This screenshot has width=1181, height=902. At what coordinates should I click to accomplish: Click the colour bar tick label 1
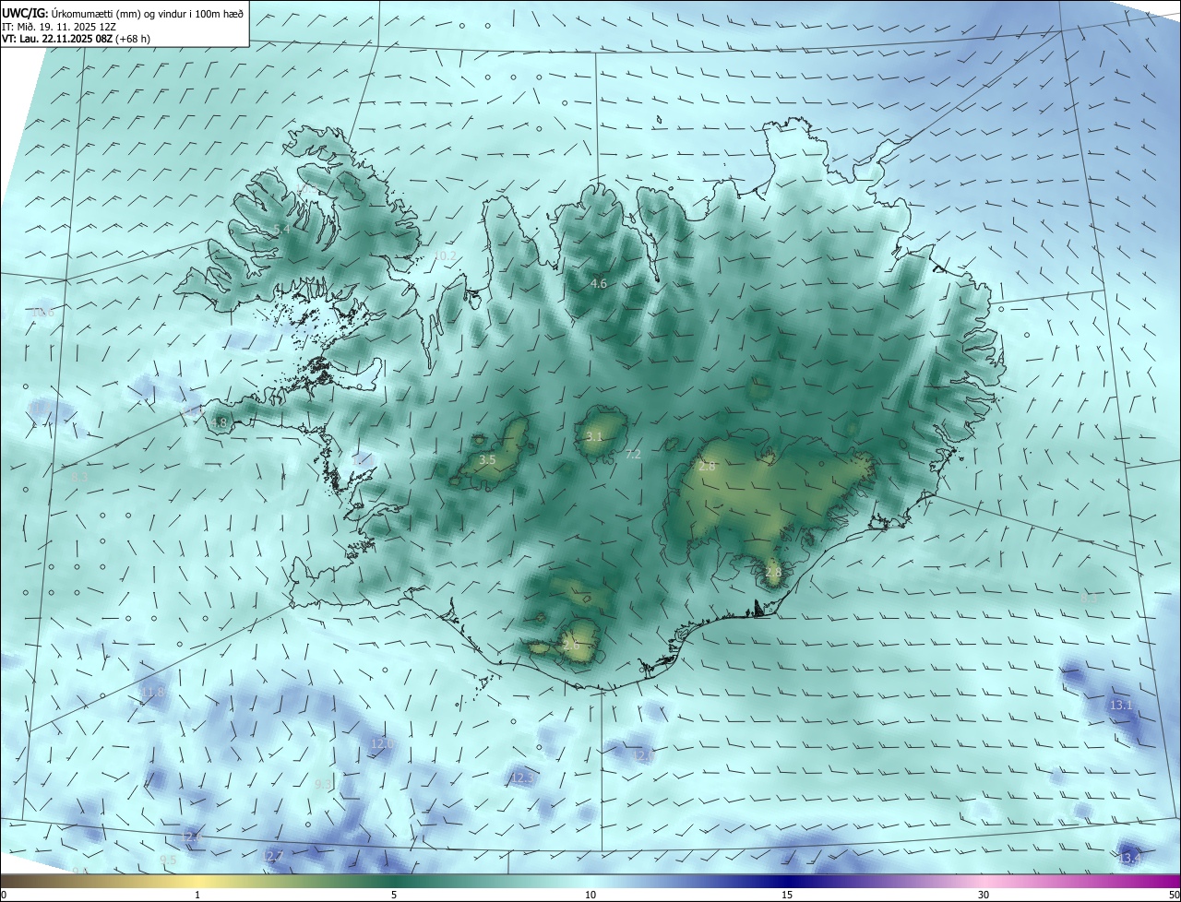pos(197,895)
